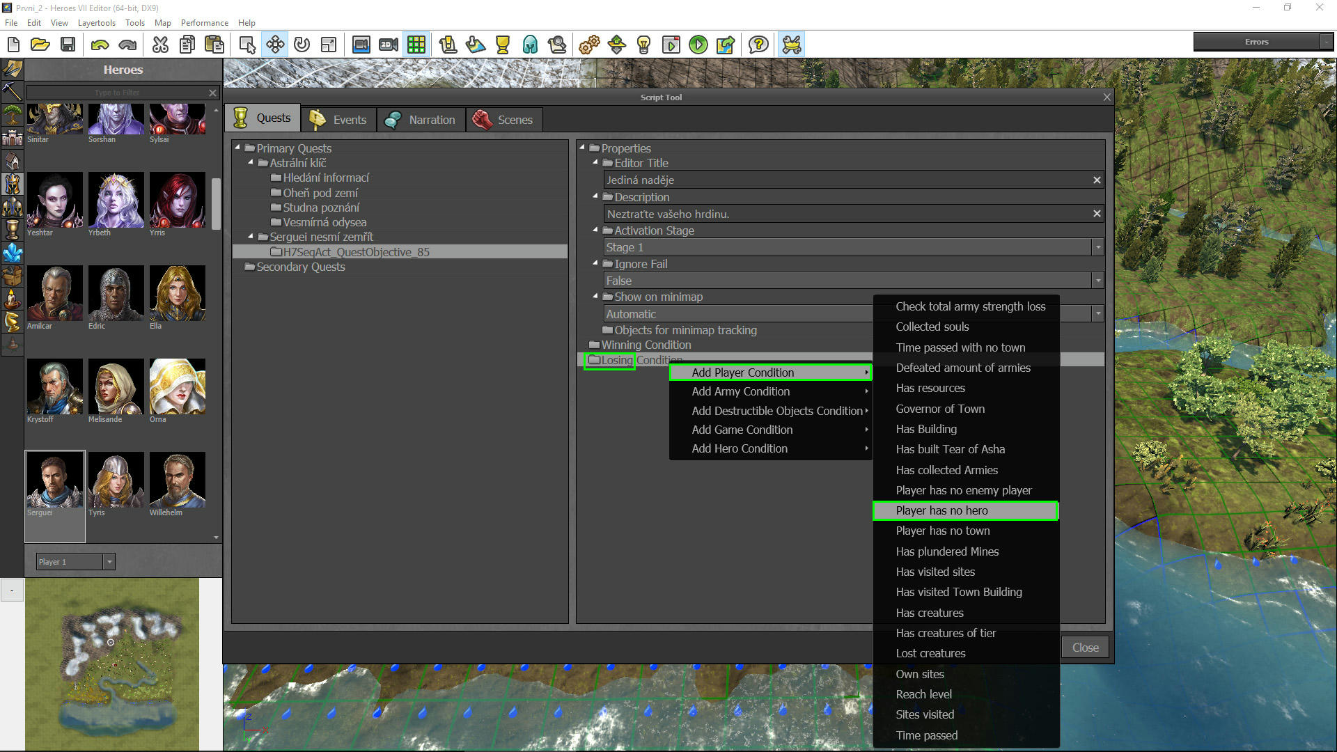Open the File menu

coord(11,22)
